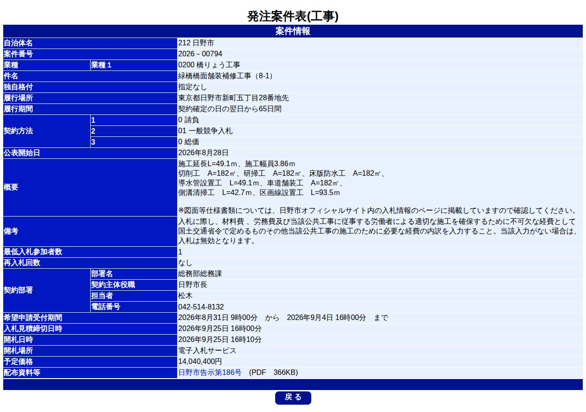The height and width of the screenshot is (412, 586).
Task: Click the 再入札回数 value なし
Action: [x=185, y=263]
